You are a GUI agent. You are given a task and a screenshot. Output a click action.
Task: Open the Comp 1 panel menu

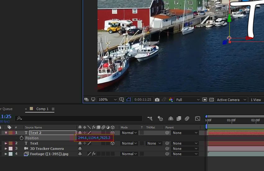[53, 109]
